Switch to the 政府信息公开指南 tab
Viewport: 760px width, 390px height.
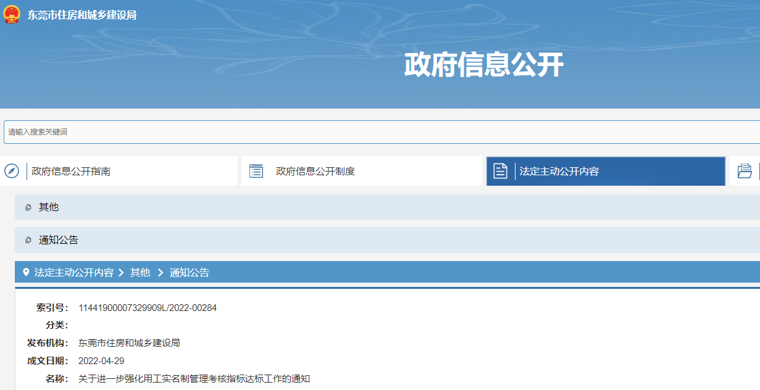71,172
